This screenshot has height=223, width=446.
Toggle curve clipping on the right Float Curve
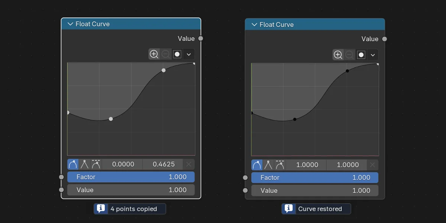pos(361,55)
